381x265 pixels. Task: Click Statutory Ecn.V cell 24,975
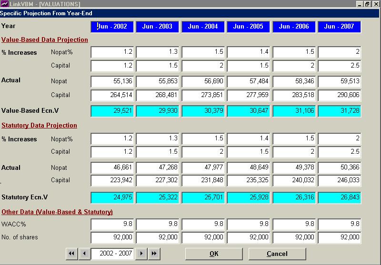tap(112, 197)
